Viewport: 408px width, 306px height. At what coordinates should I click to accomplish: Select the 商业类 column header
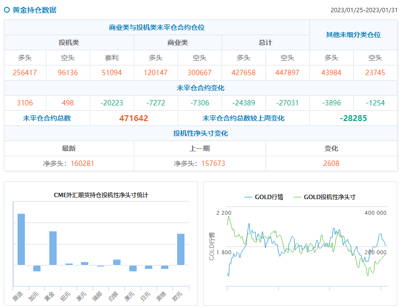pyautogui.click(x=178, y=42)
